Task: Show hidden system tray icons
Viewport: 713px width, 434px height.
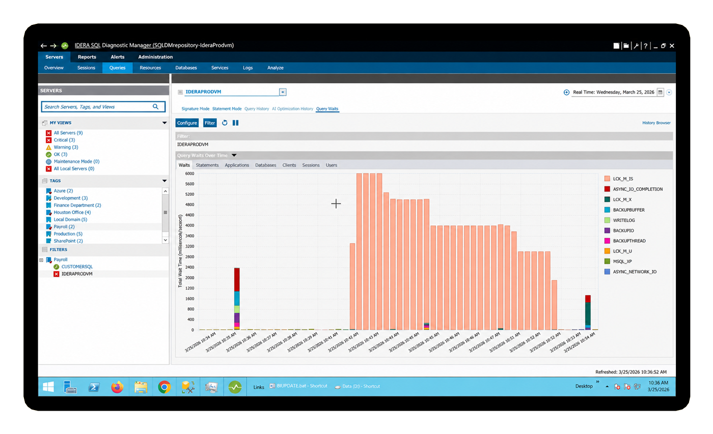Action: pos(607,387)
